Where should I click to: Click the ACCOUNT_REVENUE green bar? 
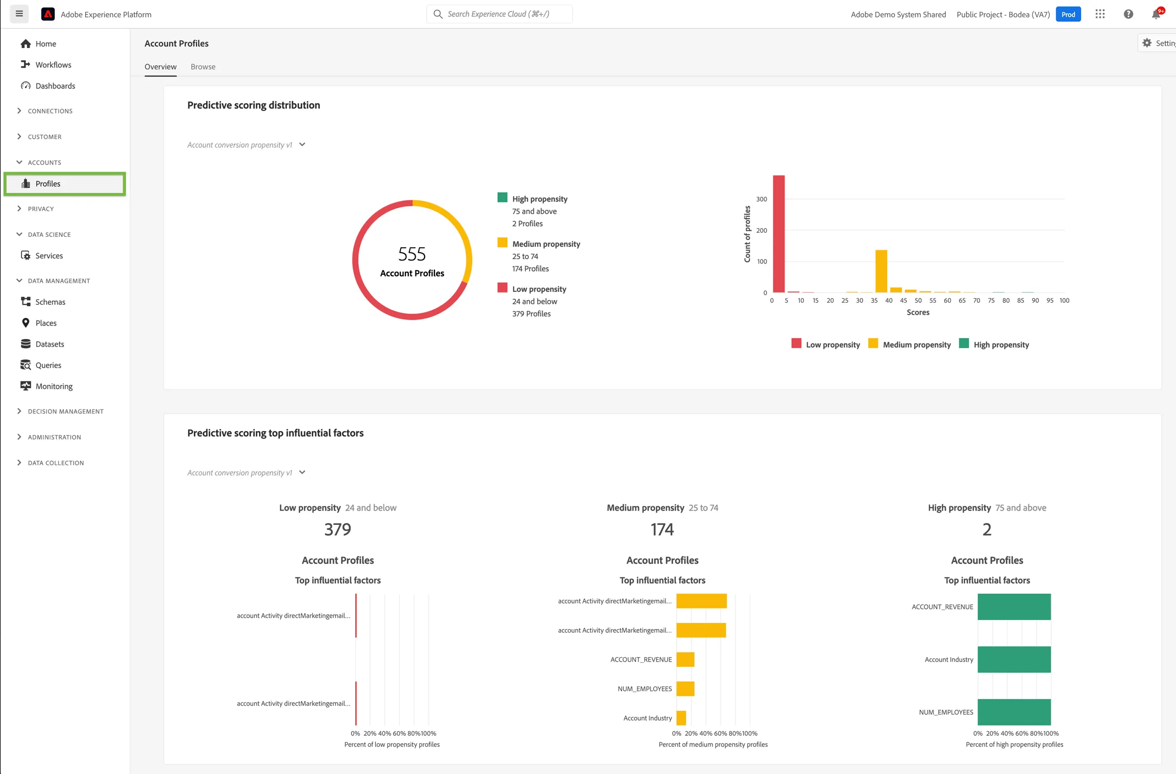1014,607
